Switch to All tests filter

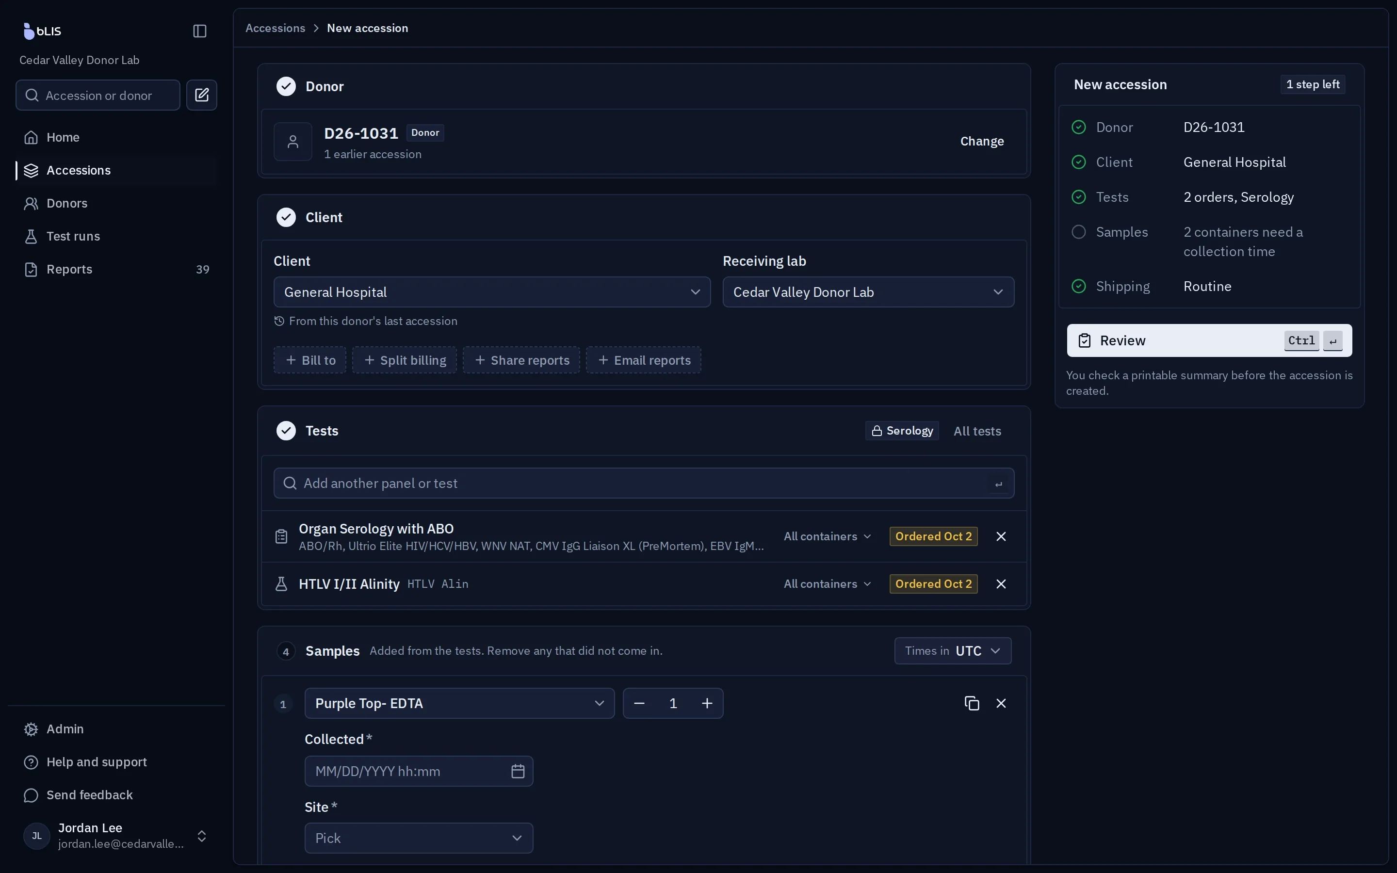pyautogui.click(x=977, y=431)
